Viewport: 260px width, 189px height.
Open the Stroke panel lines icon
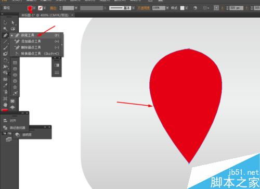point(57,72)
